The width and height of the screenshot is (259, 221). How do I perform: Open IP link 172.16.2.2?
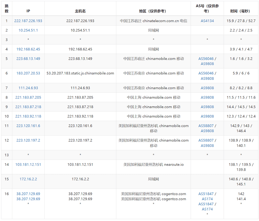(28, 179)
